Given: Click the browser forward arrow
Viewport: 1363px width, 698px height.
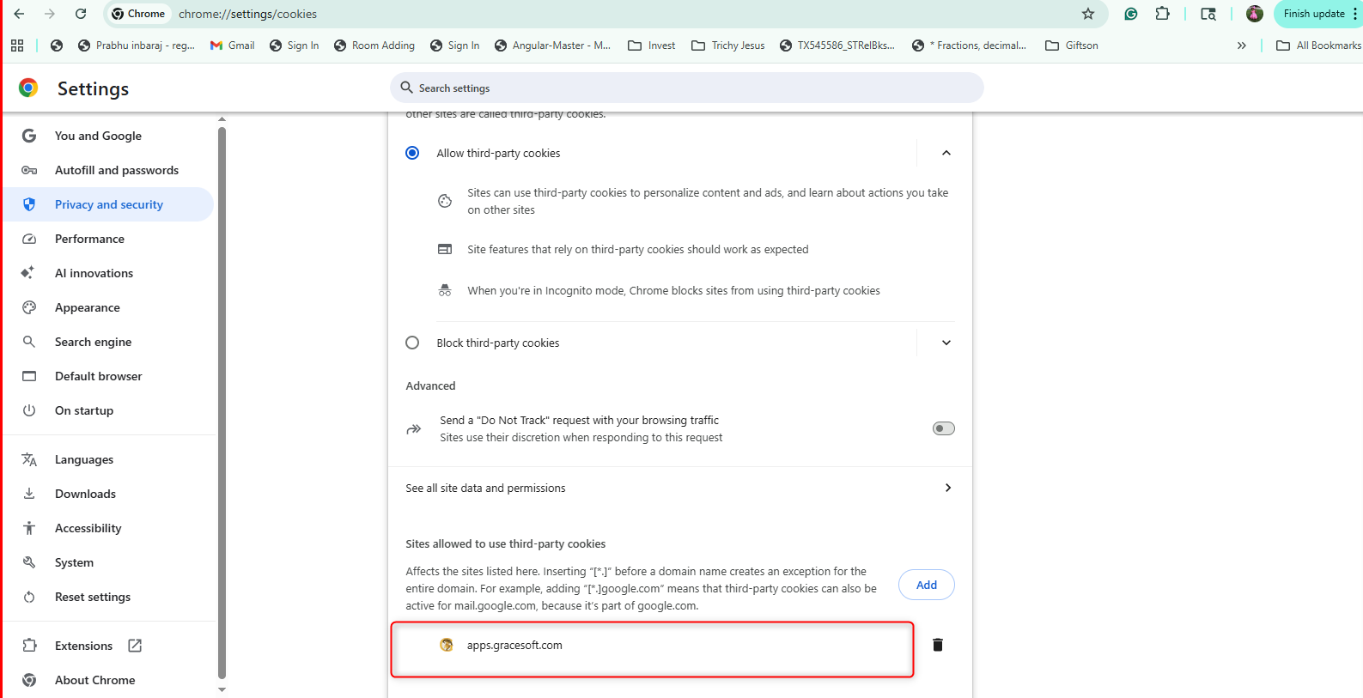Looking at the screenshot, I should [x=50, y=14].
